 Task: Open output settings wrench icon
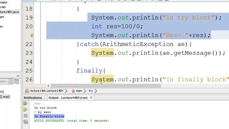pos(25,121)
